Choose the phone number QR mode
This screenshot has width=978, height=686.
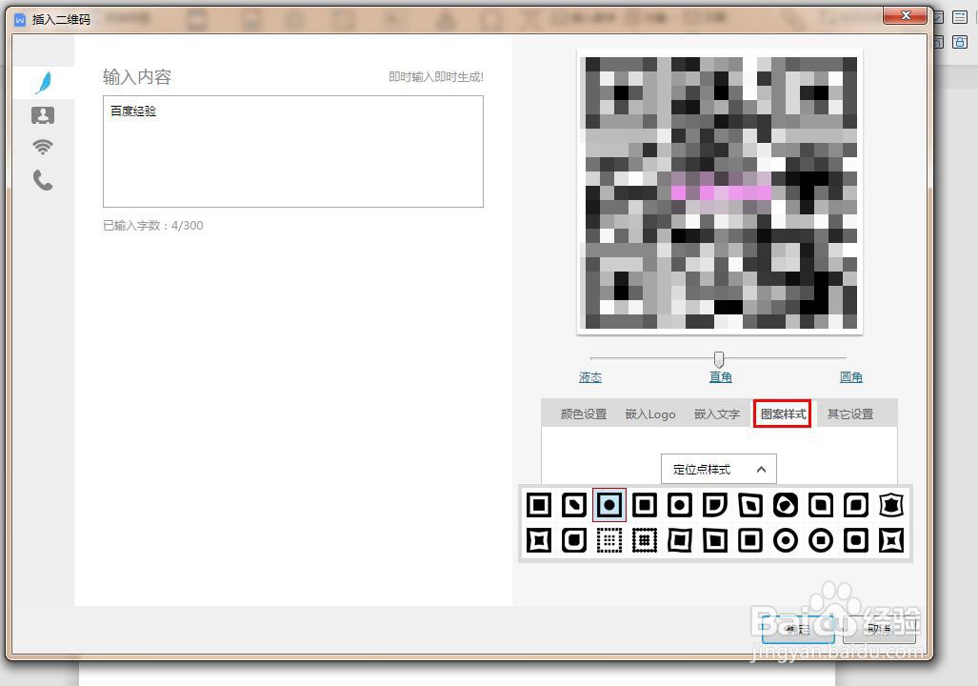[43, 180]
